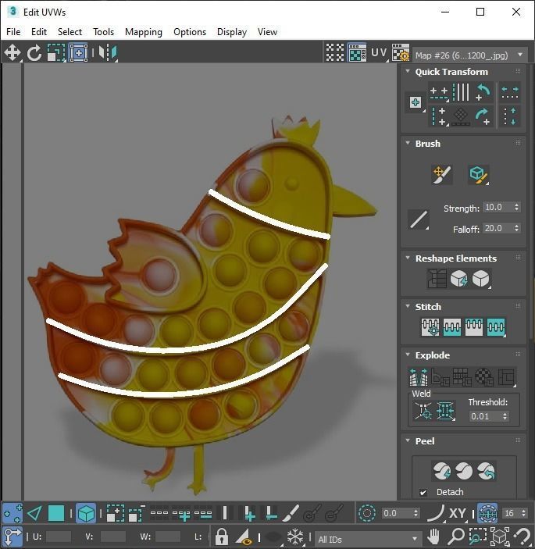Collapse the Reshape Elements rollout
This screenshot has width=535, height=549.
[408, 258]
